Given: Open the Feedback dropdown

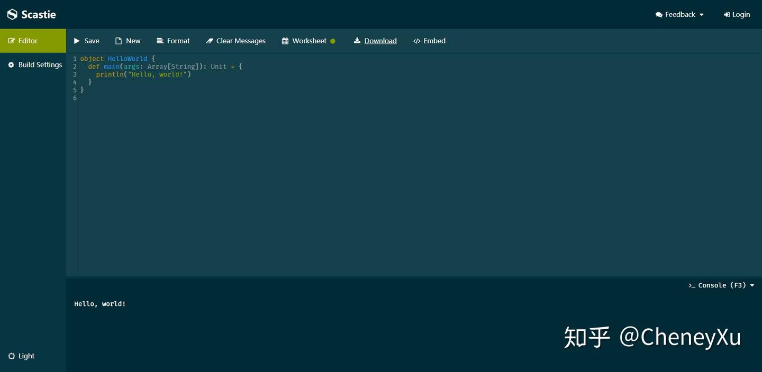Looking at the screenshot, I should [679, 14].
